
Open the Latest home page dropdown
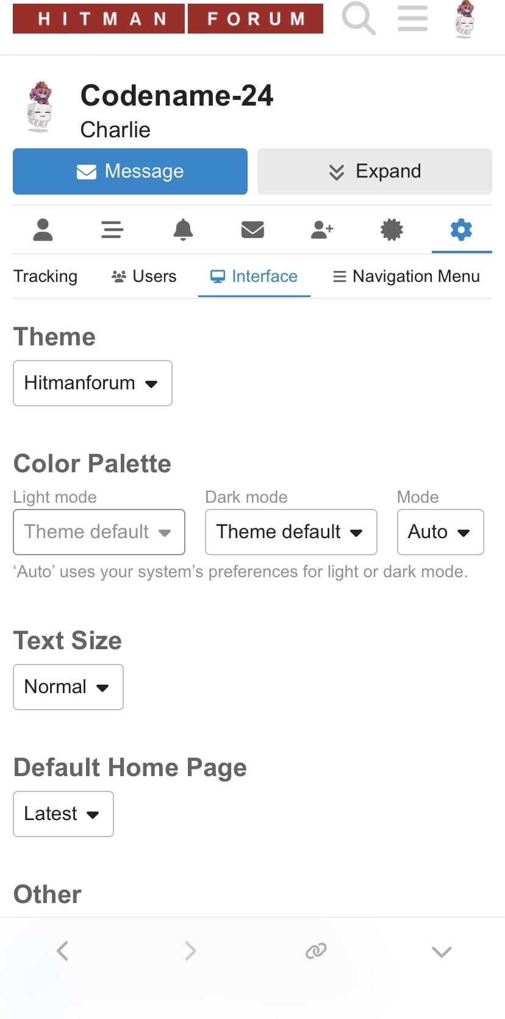pyautogui.click(x=63, y=814)
